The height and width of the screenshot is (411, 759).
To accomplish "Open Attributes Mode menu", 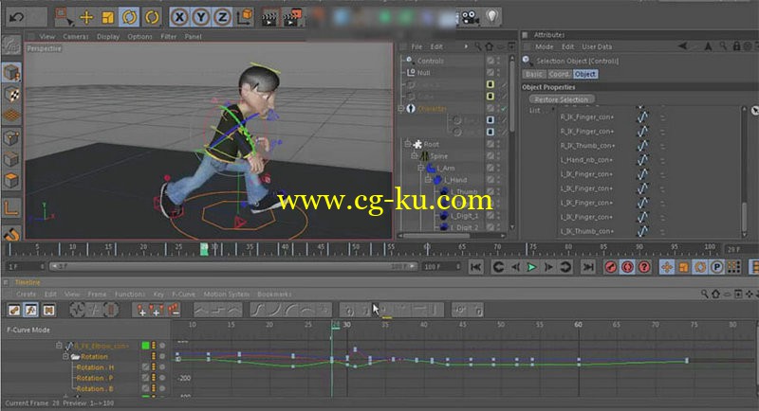I will click(x=544, y=46).
